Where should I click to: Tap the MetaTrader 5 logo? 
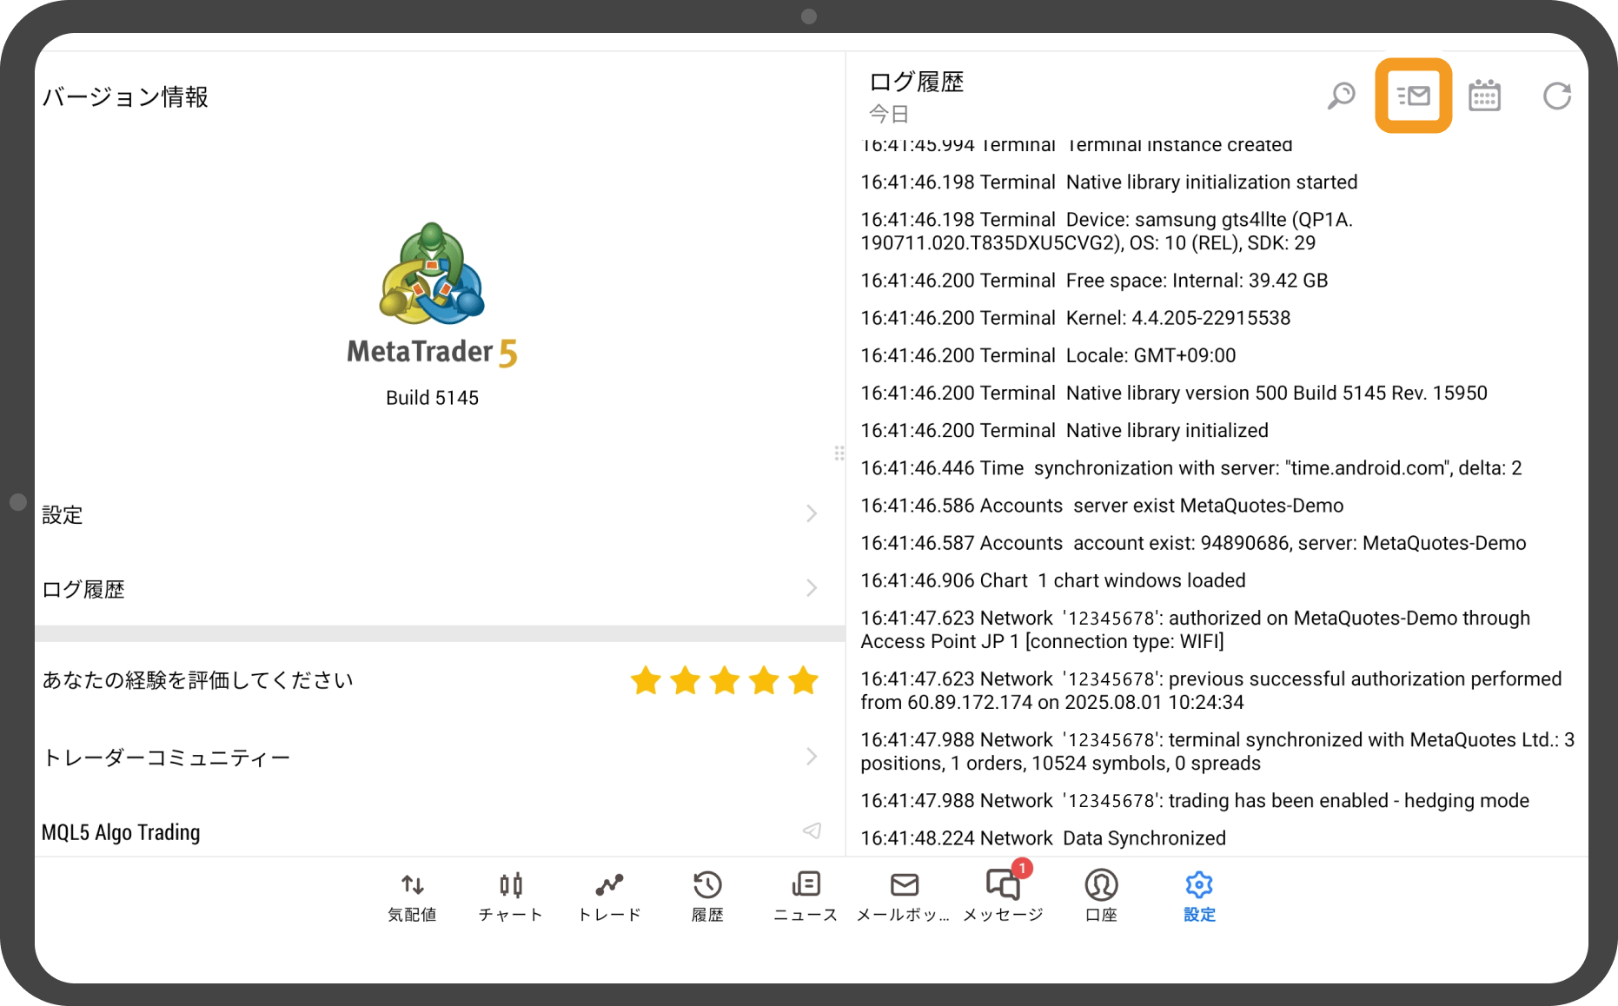[x=432, y=295]
